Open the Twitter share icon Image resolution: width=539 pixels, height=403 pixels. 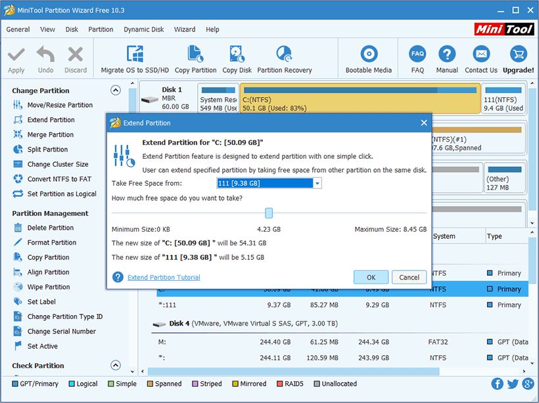(x=513, y=384)
